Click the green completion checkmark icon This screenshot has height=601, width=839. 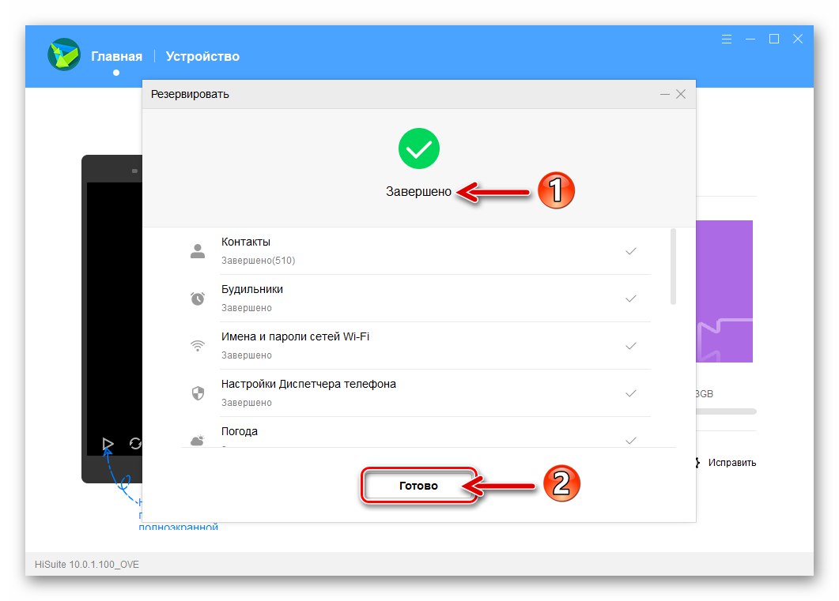[x=419, y=148]
